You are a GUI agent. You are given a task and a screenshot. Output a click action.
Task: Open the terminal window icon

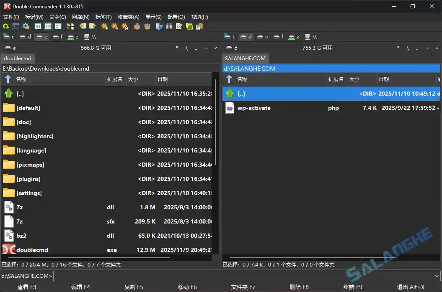tap(16, 26)
